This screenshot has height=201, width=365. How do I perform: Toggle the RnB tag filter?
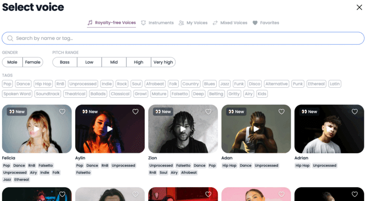(x=60, y=84)
